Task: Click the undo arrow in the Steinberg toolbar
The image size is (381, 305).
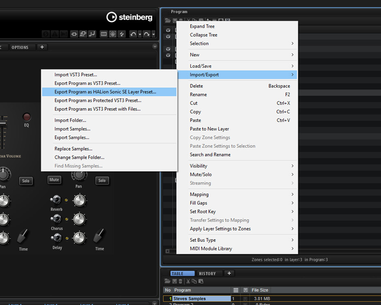Action: (133, 34)
